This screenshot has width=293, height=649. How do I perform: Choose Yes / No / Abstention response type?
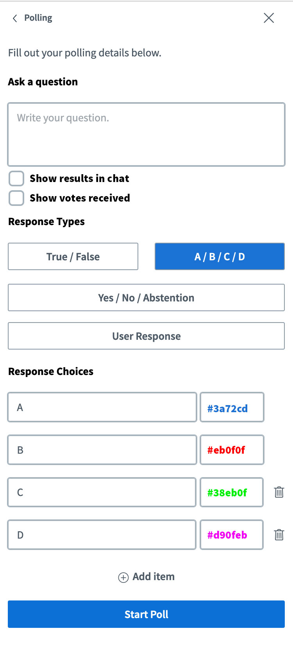click(x=146, y=297)
